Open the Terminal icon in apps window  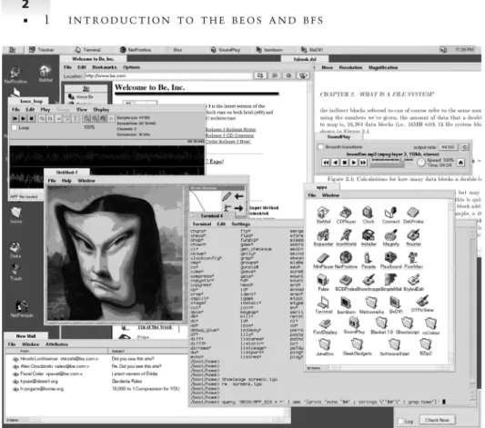pyautogui.click(x=323, y=305)
